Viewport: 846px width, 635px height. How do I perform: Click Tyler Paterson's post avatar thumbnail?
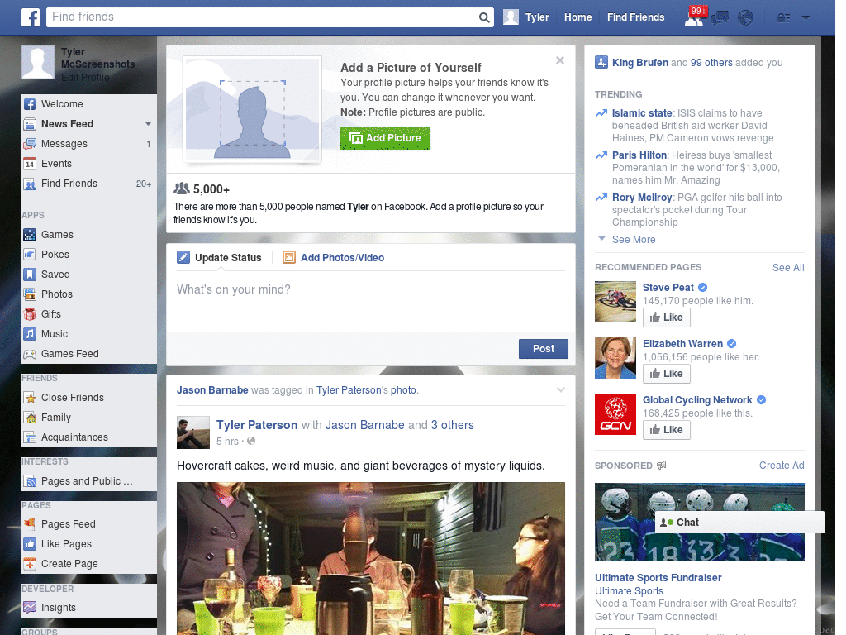point(193,432)
